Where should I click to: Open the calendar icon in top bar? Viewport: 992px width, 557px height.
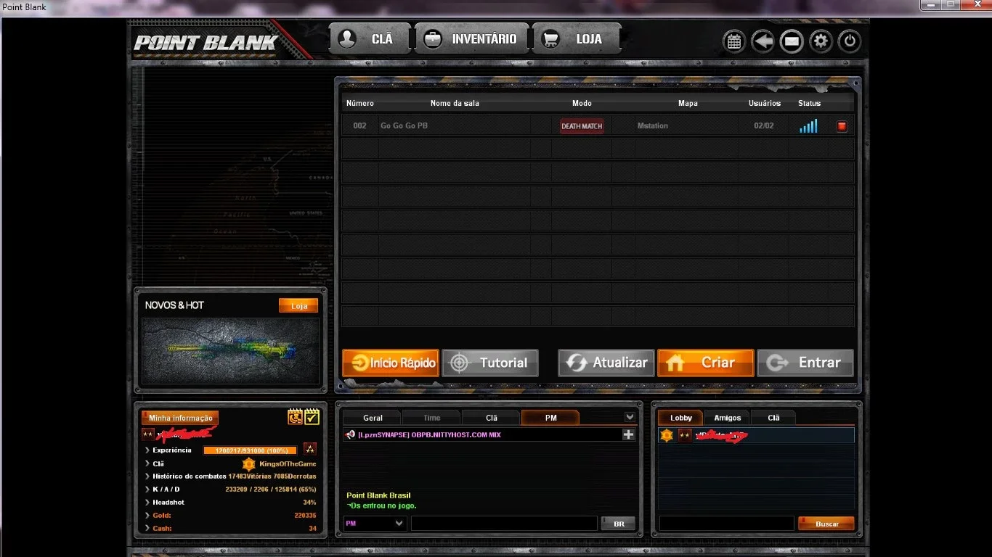tap(734, 41)
